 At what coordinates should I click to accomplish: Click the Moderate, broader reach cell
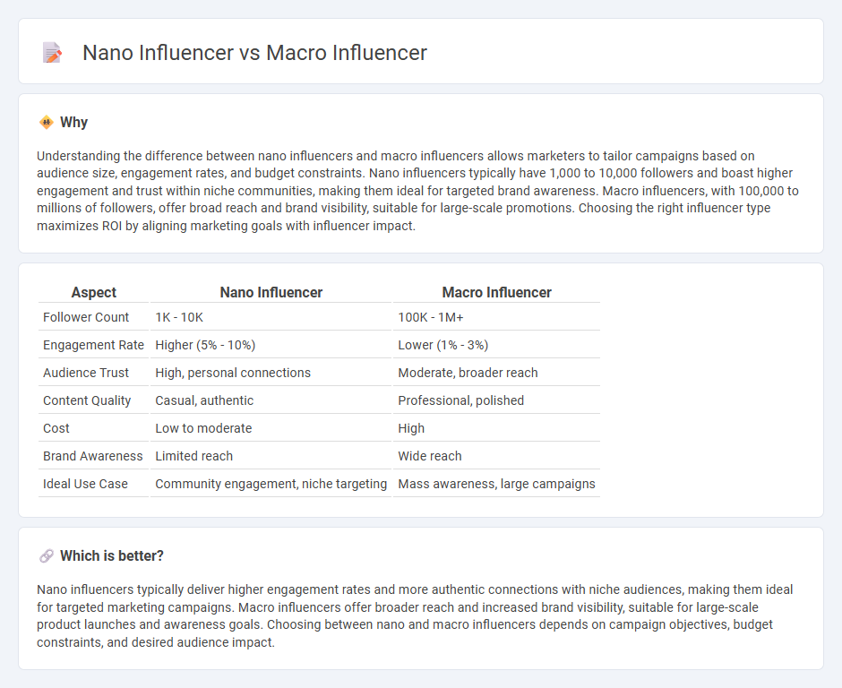pyautogui.click(x=496, y=373)
